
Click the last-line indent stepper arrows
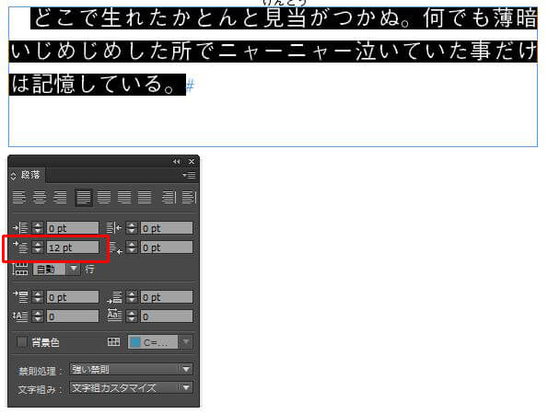[x=132, y=247]
